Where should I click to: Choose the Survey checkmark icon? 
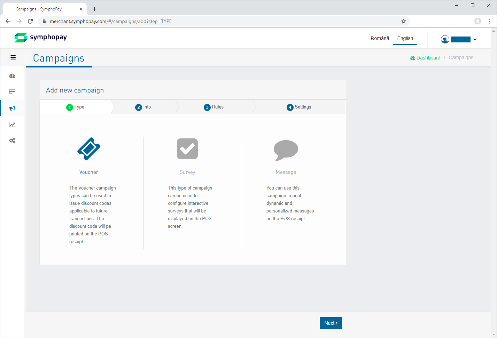click(187, 149)
